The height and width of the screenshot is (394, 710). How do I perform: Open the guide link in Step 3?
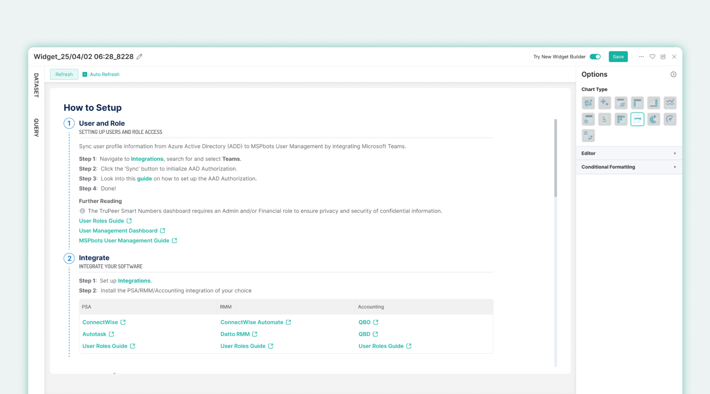point(145,179)
